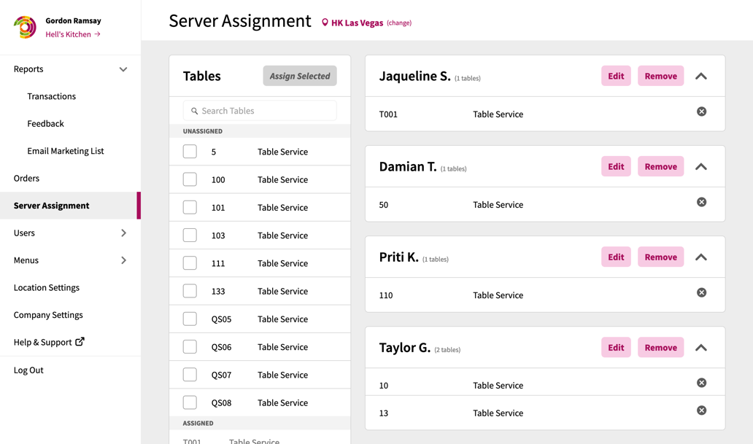Screen dimensions: 753x444
Task: Unassign table 10 from Taylor G.
Action: coord(701,382)
